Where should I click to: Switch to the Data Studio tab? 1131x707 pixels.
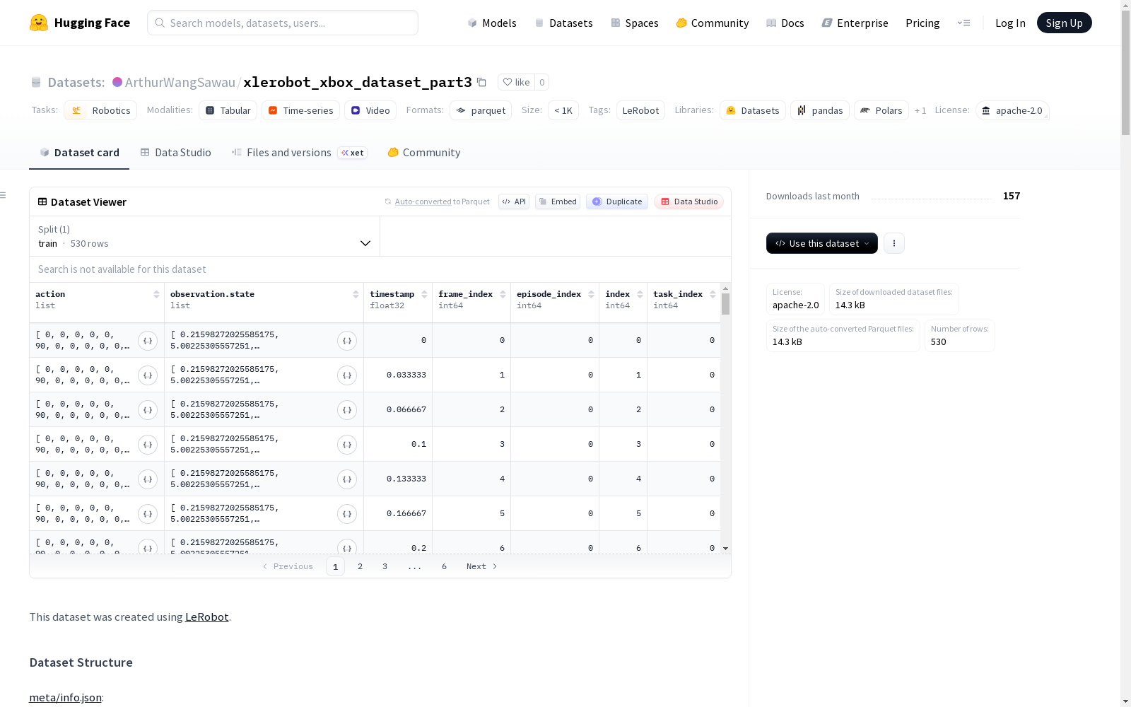click(175, 153)
